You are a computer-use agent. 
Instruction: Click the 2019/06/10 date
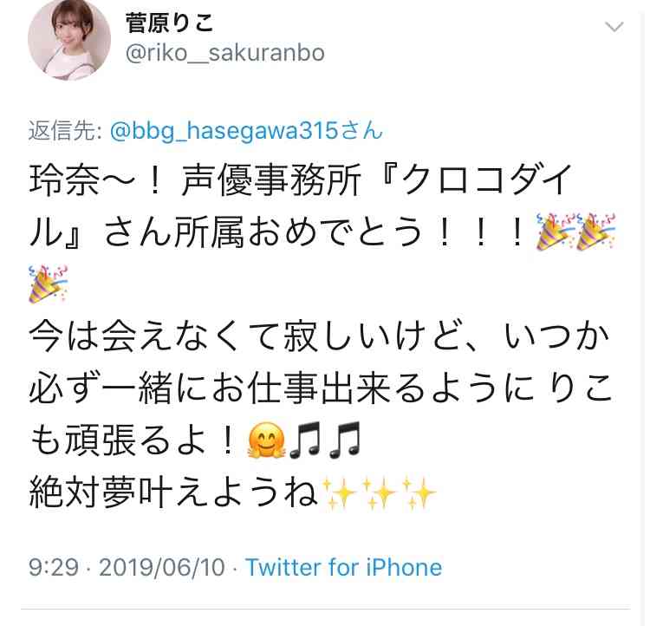162,567
